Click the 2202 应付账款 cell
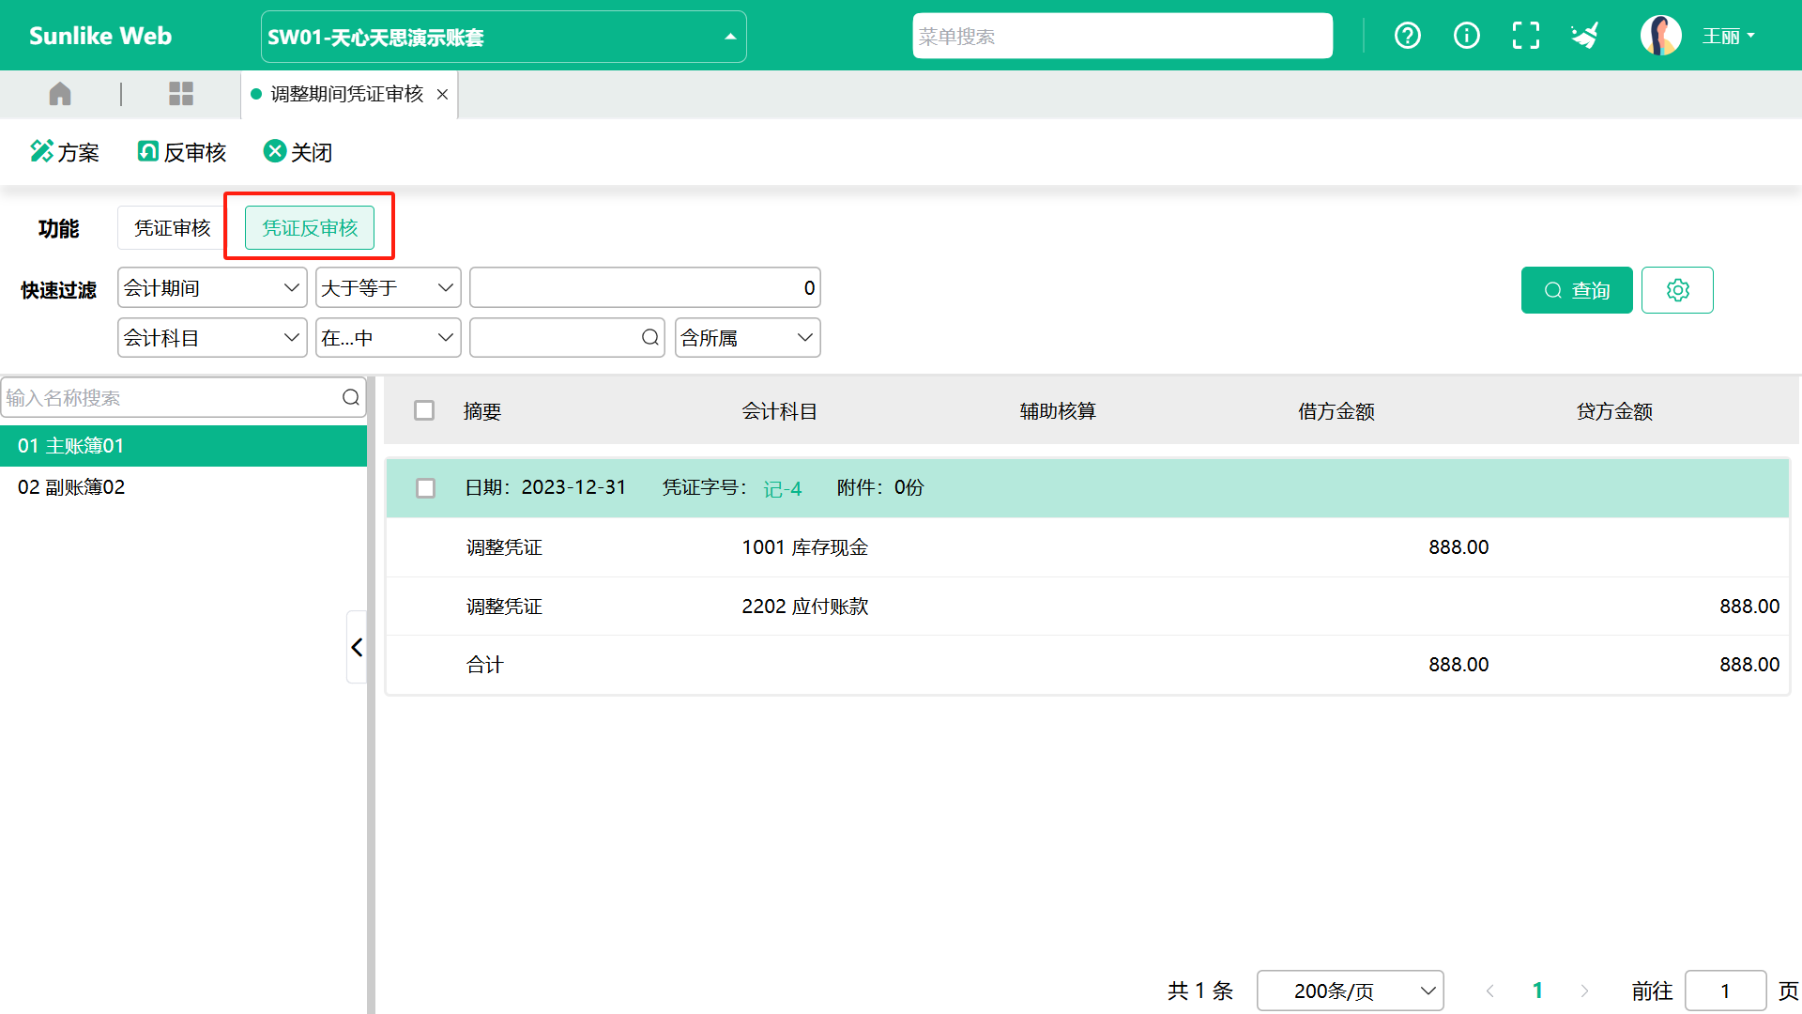 805,607
